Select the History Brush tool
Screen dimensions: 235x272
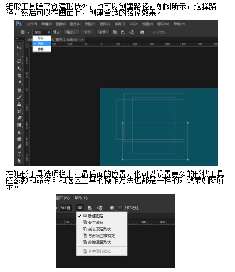[x=19, y=111]
